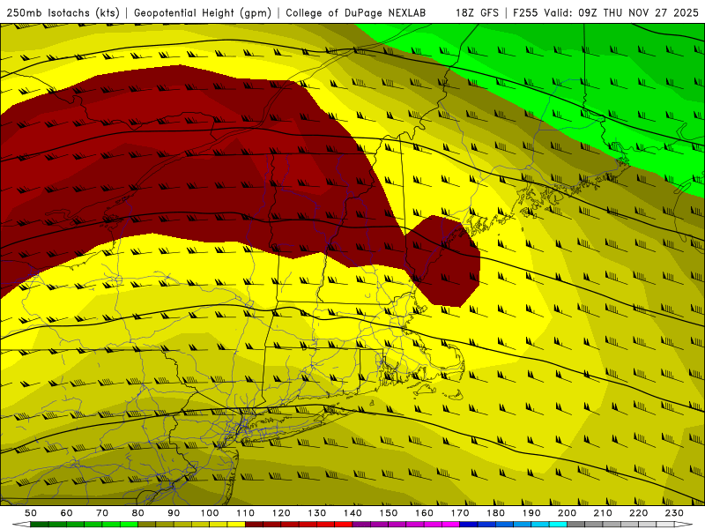Click the 60 knot legend label
Image resolution: width=705 pixels, height=529 pixels.
(x=67, y=513)
